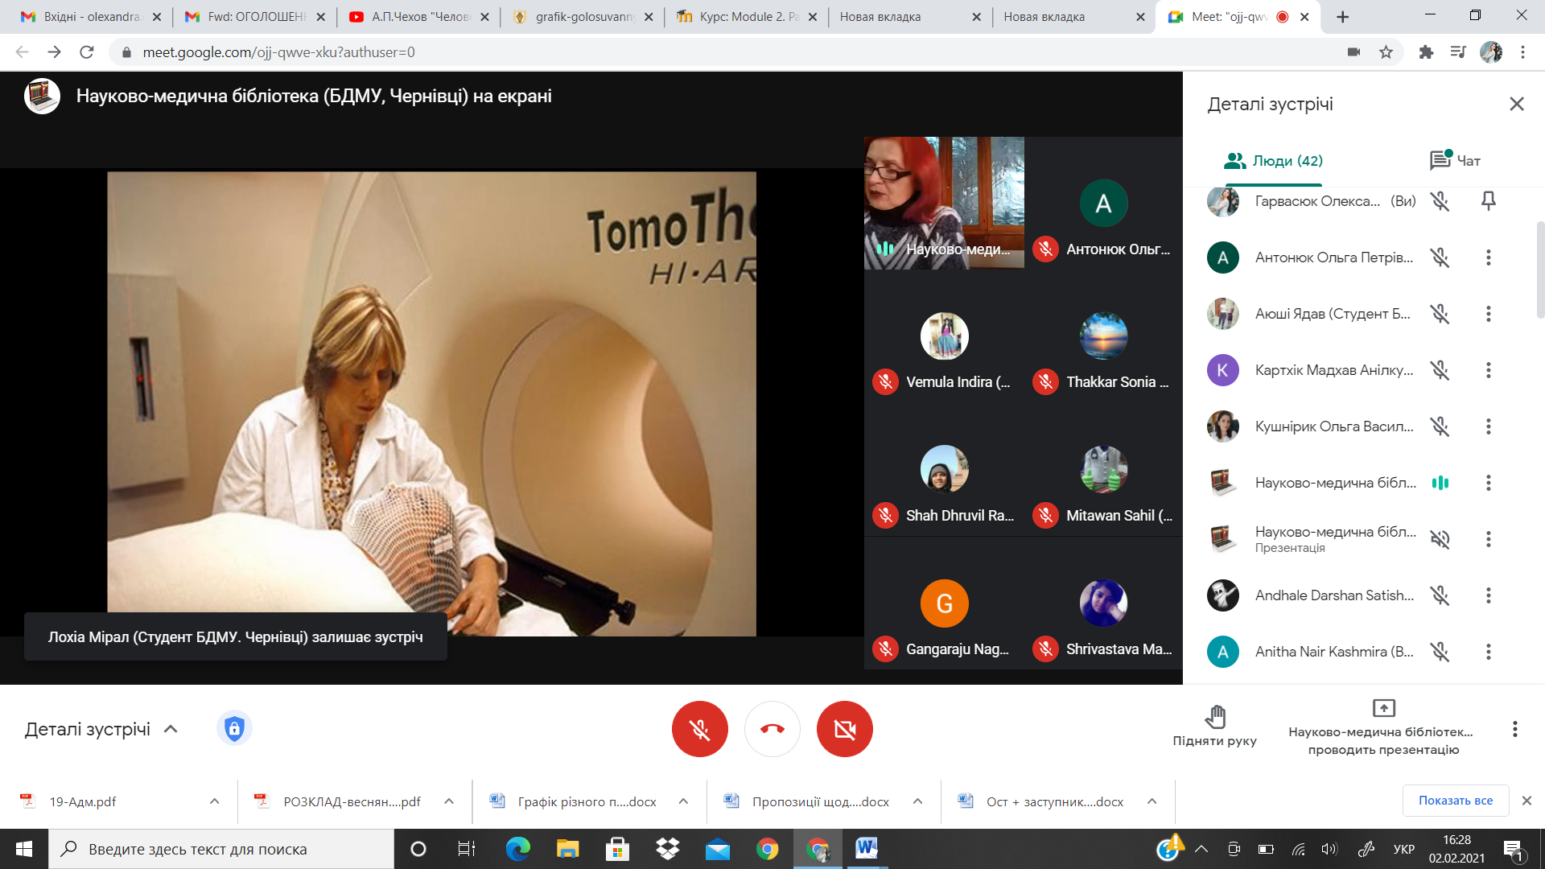Viewport: 1545px width, 869px height.
Task: Click the participants list scrollbar
Action: click(1540, 270)
